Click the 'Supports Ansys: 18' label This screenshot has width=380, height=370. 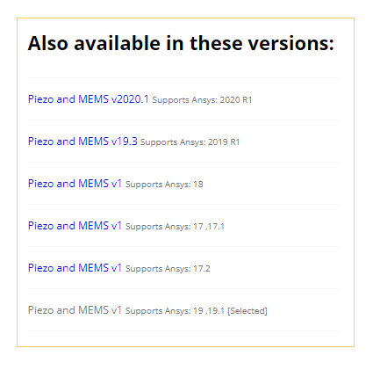164,185
